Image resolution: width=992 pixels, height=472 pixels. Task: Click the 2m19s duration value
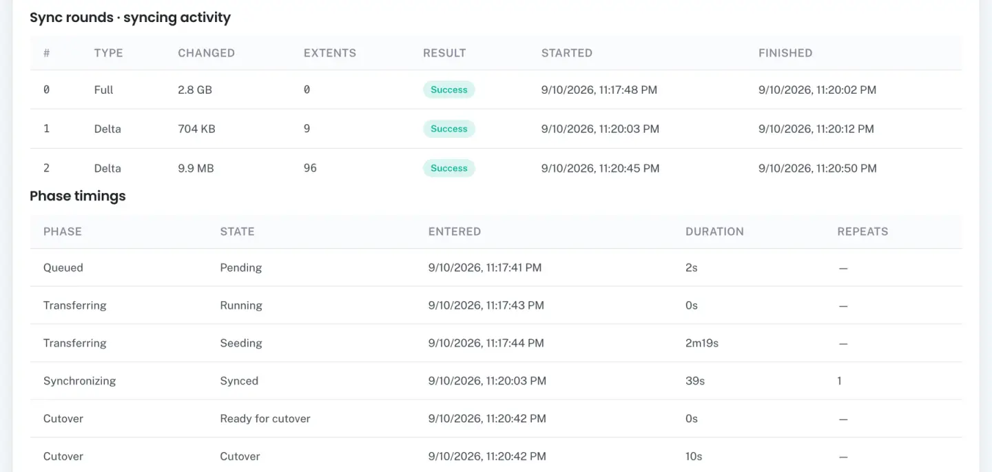tap(702, 343)
